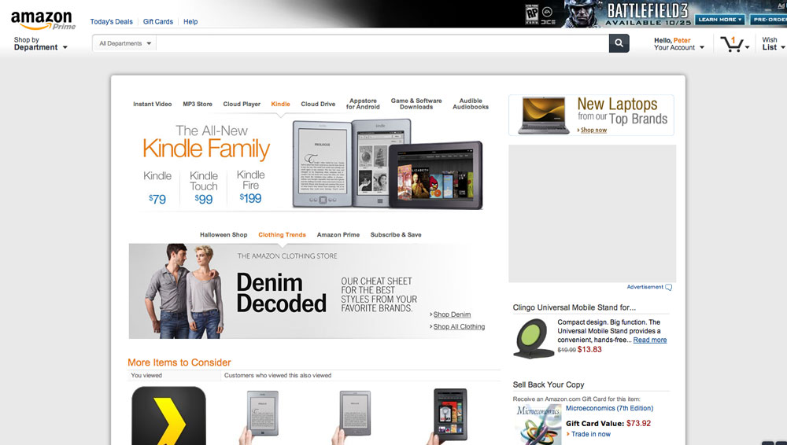Click the cart dropdown arrow

click(x=748, y=47)
